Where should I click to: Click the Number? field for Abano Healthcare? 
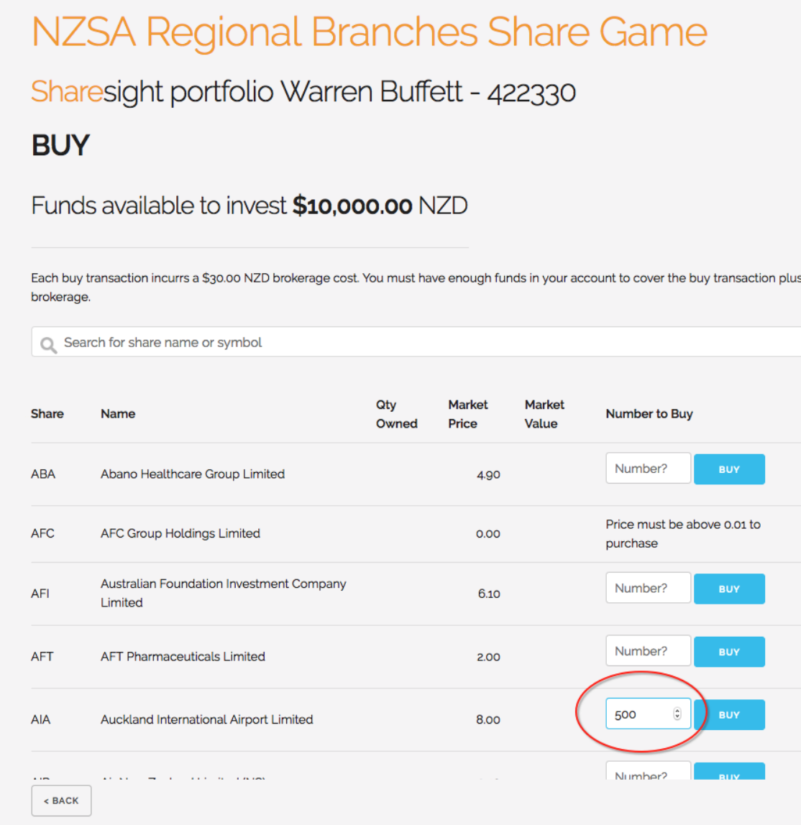(648, 468)
